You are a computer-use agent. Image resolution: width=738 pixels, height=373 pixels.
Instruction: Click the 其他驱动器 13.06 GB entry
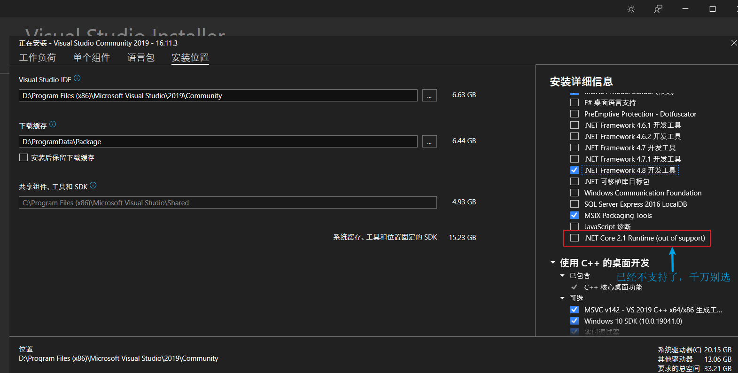695,359
